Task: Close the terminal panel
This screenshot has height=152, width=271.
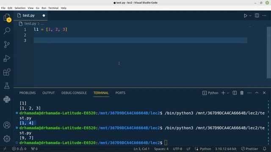Action: (x=264, y=93)
